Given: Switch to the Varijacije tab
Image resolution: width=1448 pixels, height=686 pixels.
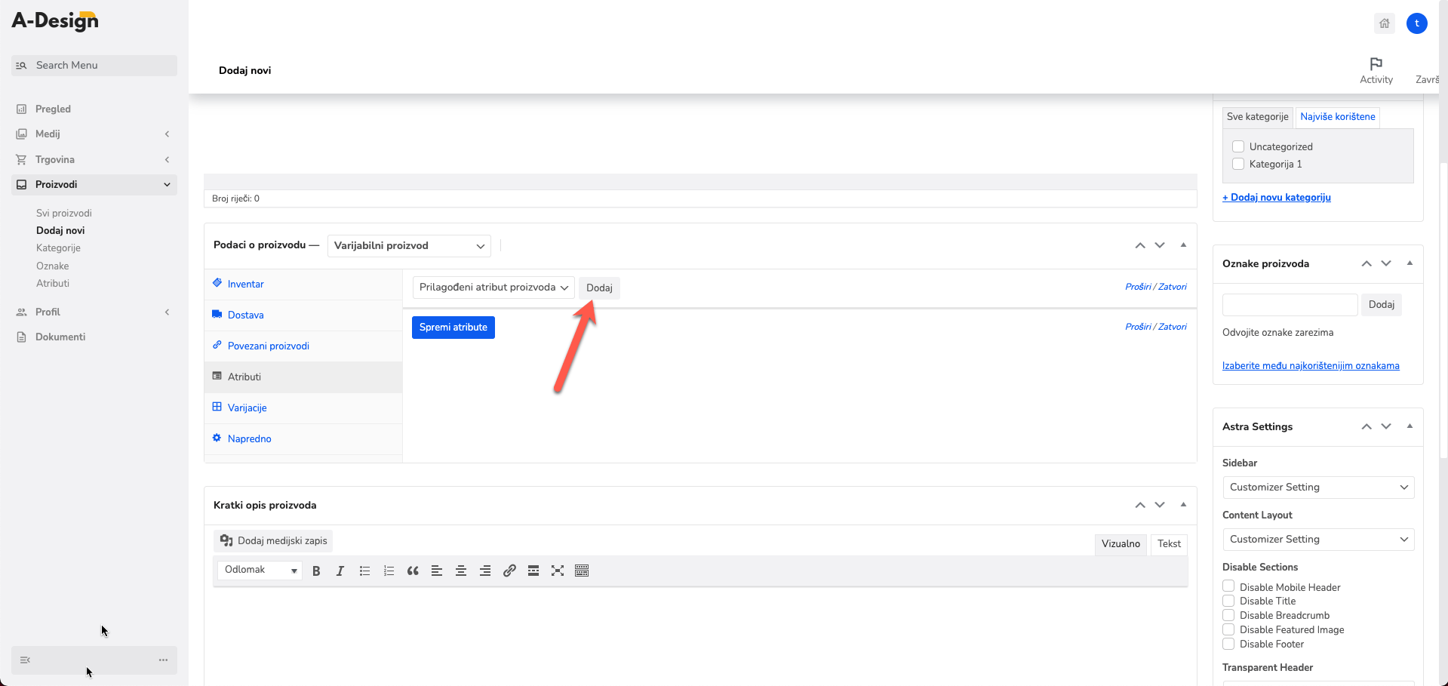Looking at the screenshot, I should [x=247, y=408].
